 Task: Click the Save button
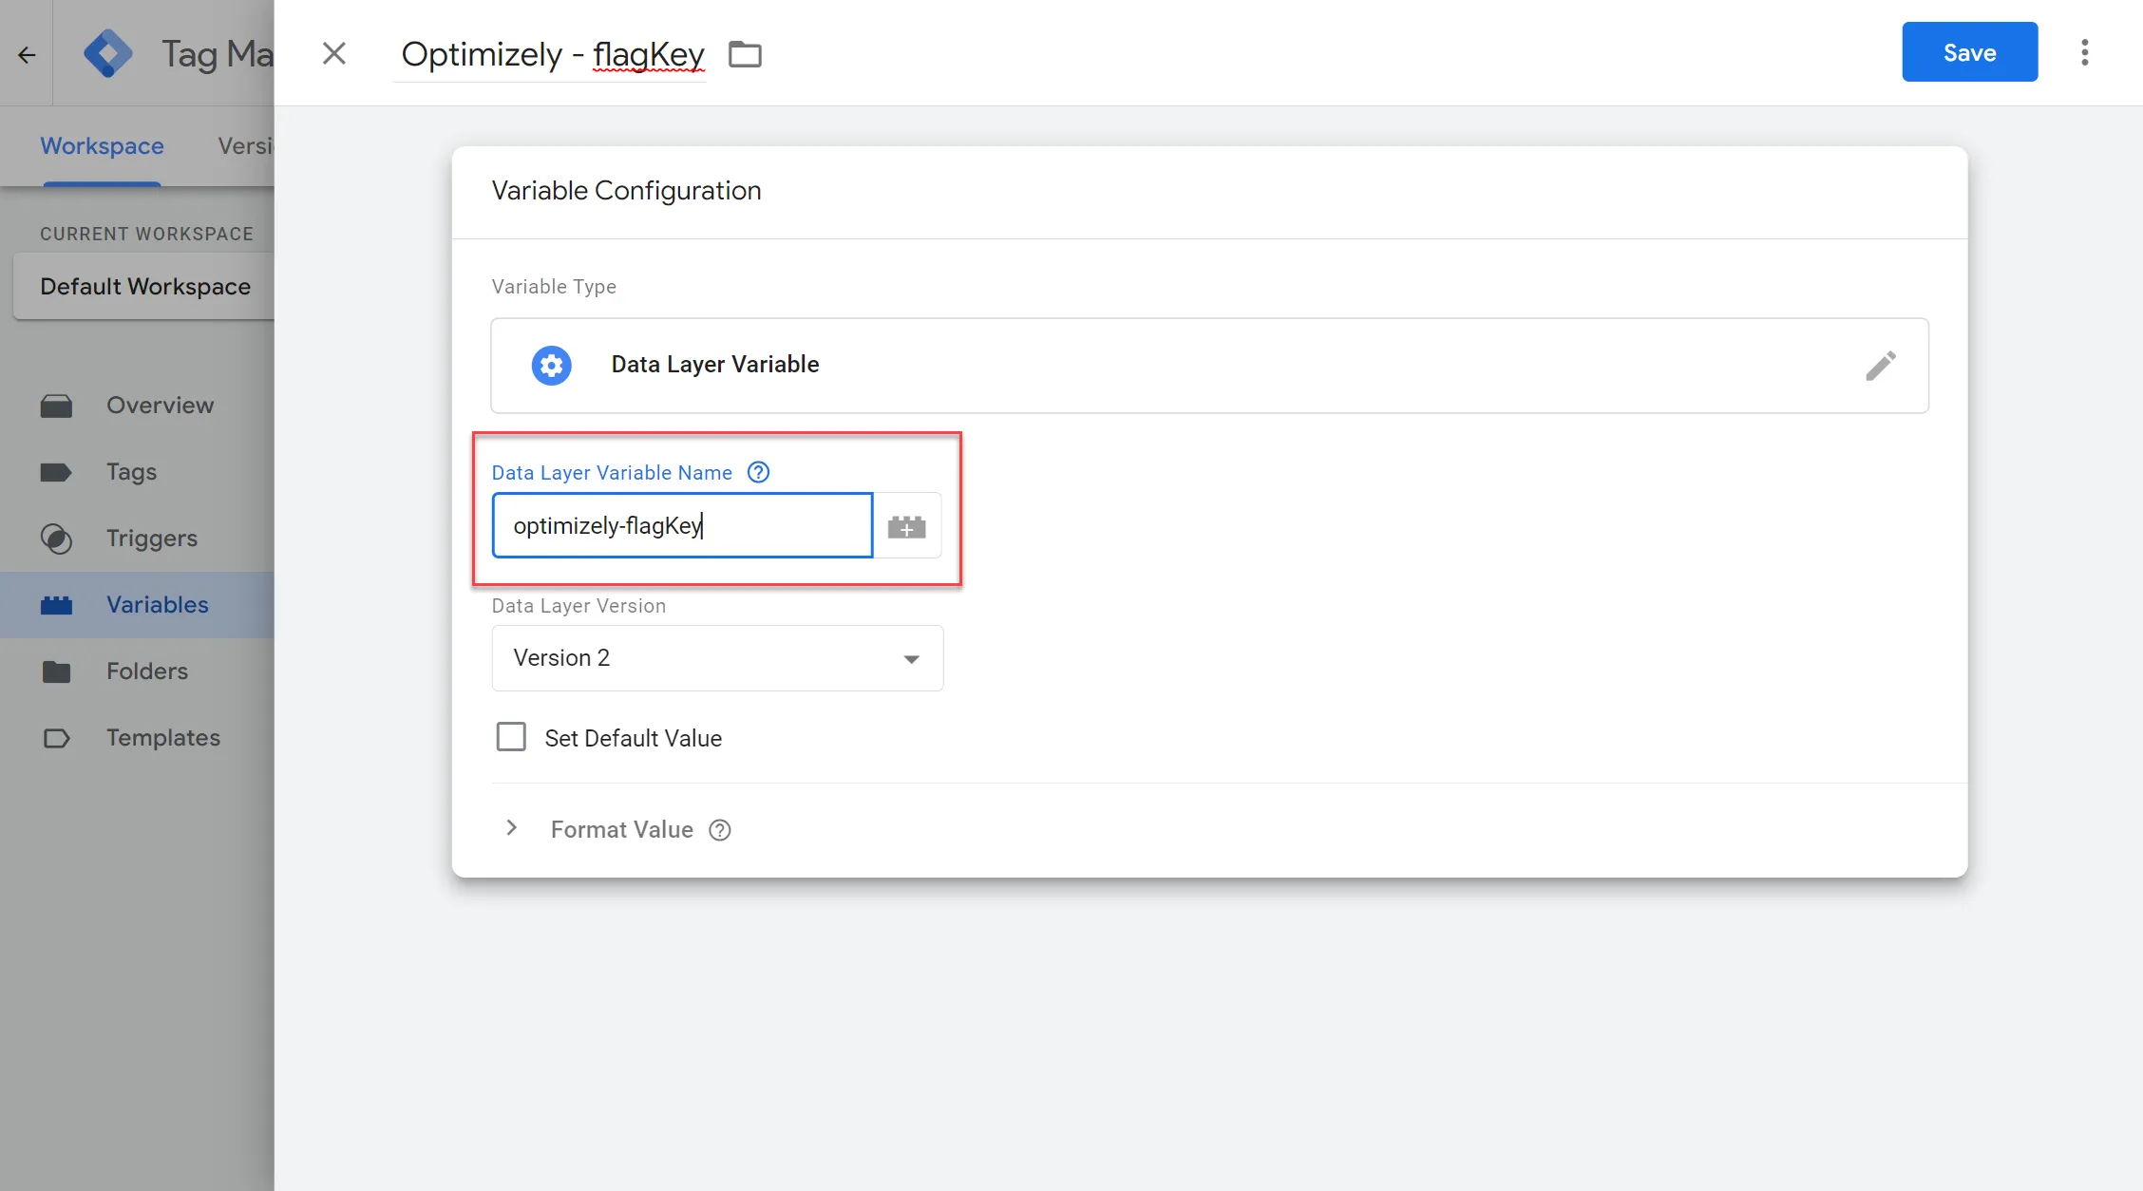click(1969, 52)
